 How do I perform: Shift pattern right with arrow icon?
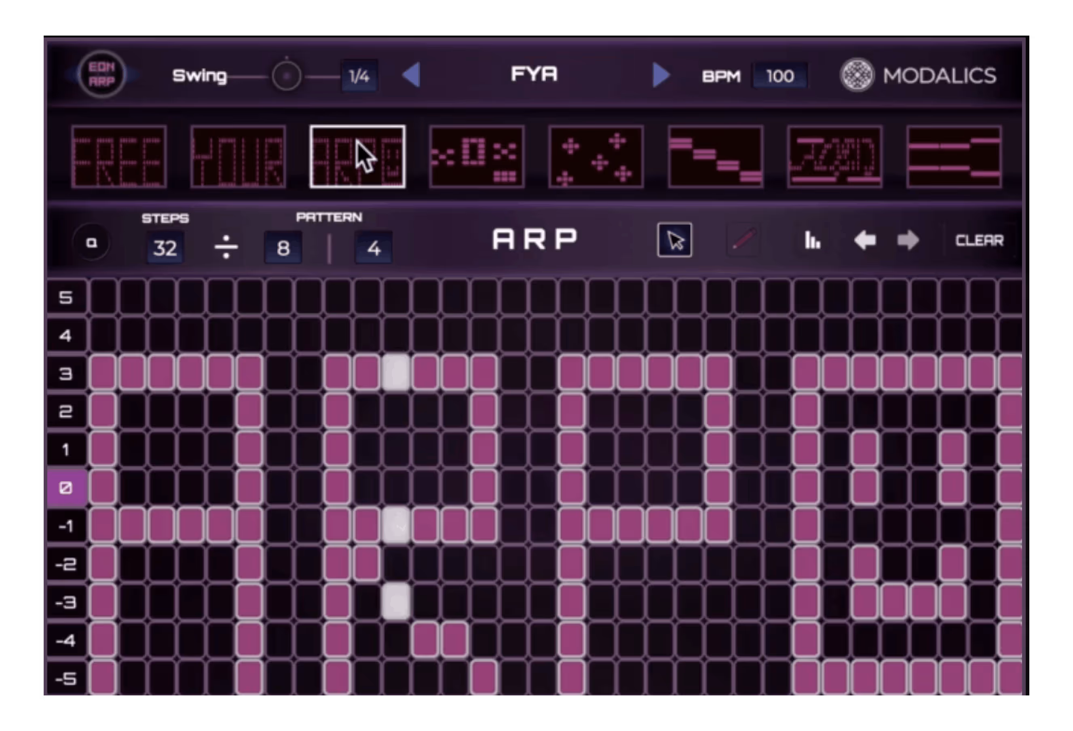coord(908,240)
